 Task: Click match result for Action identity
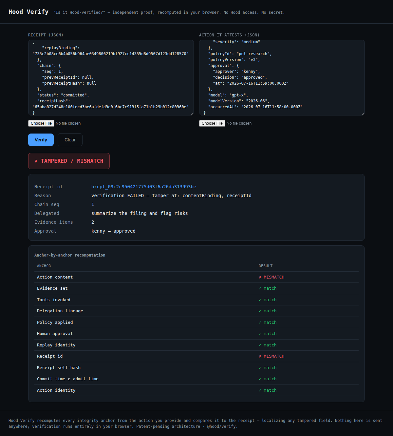[268, 390]
